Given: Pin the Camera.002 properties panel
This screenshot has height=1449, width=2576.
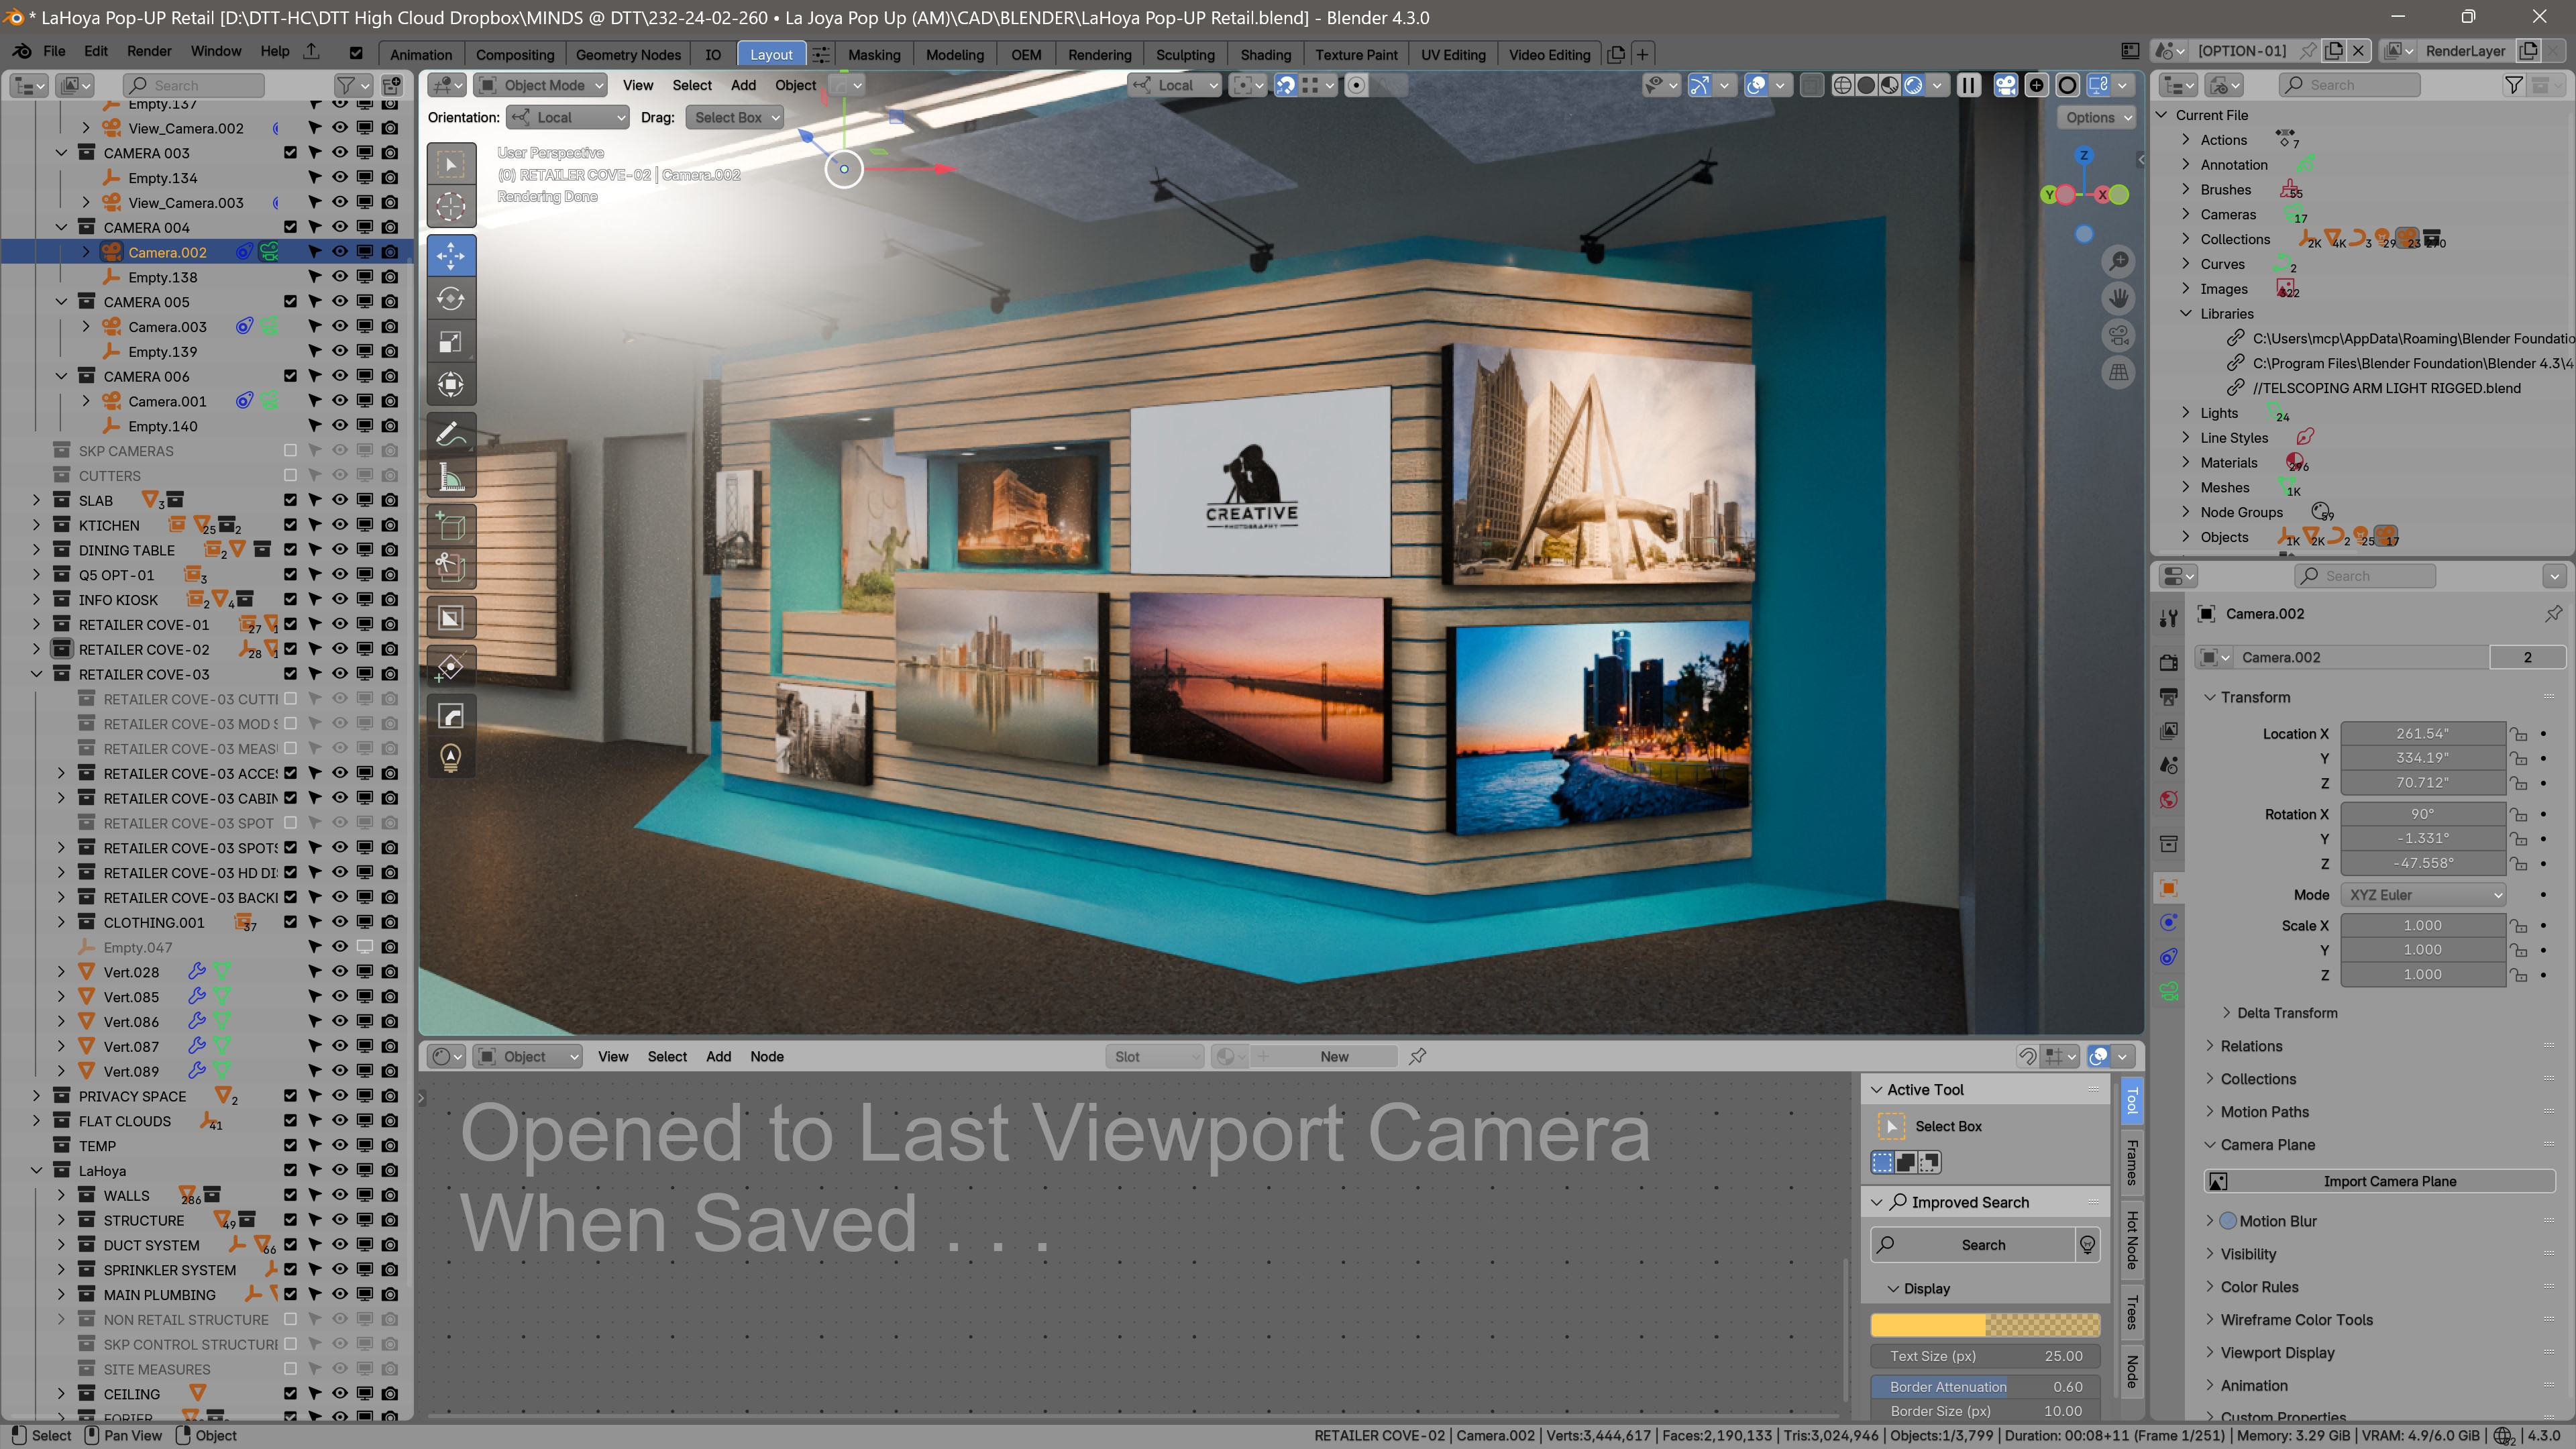Looking at the screenshot, I should click(2553, 613).
